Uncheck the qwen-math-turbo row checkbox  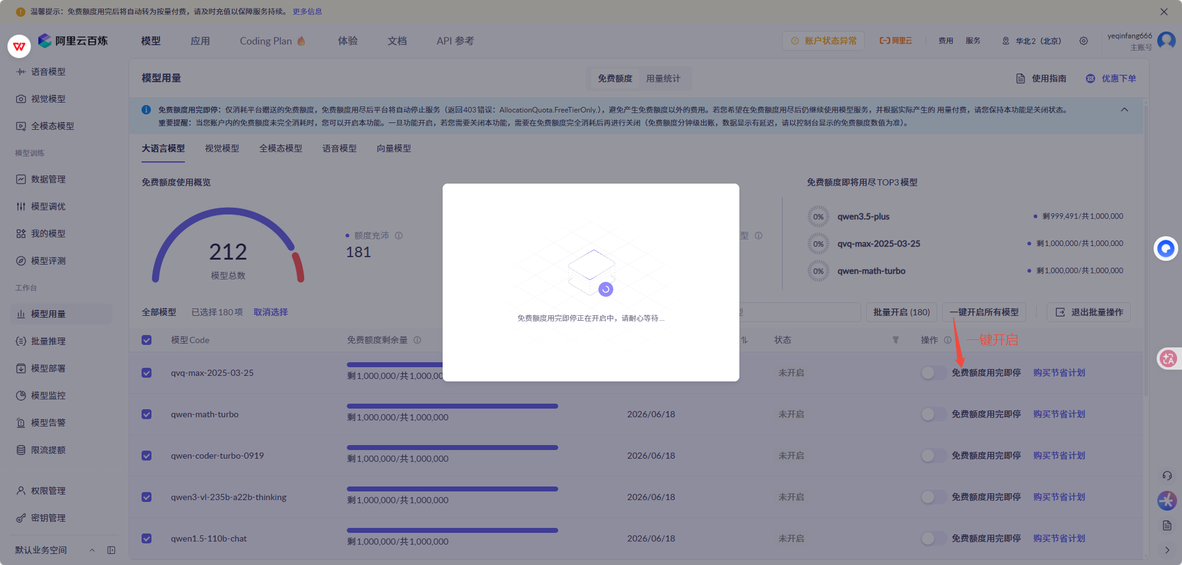[147, 414]
